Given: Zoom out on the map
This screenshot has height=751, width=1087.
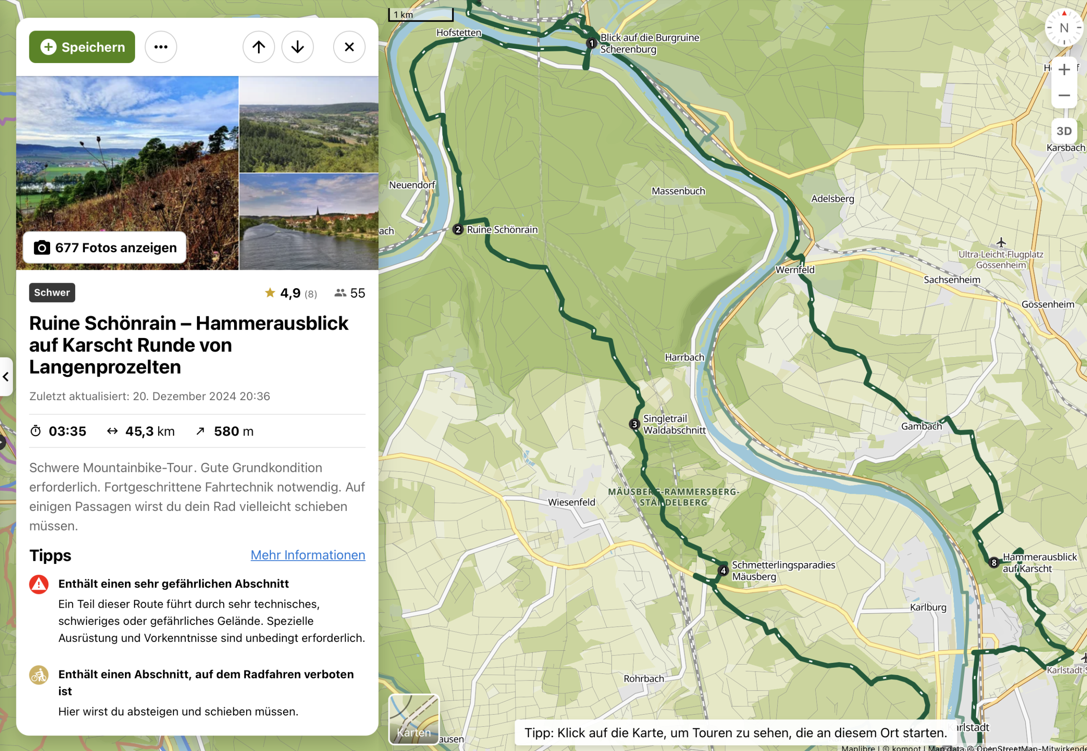Looking at the screenshot, I should pos(1064,96).
